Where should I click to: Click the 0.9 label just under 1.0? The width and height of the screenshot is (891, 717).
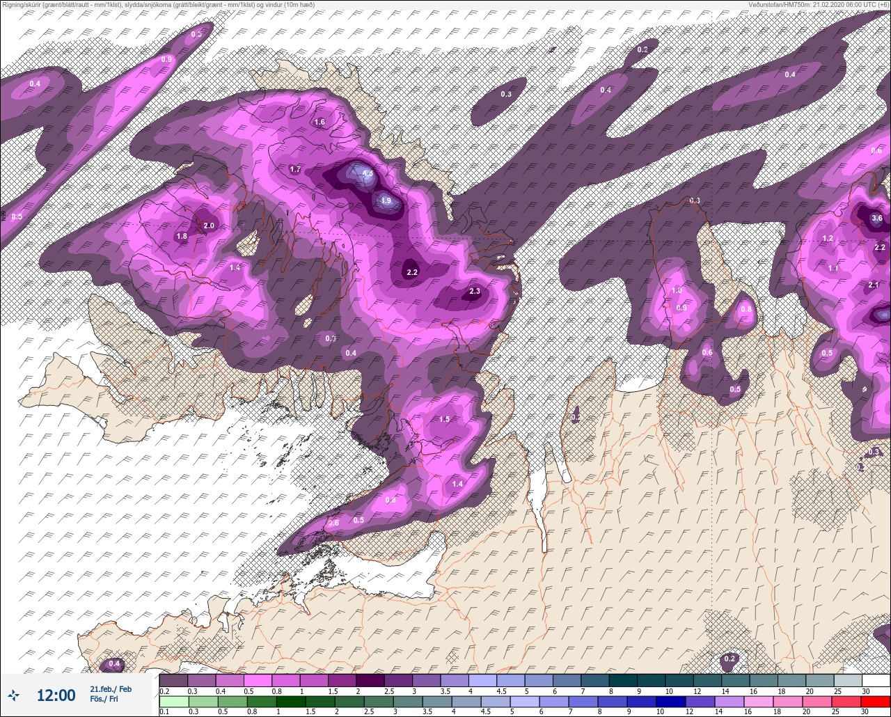click(x=682, y=308)
